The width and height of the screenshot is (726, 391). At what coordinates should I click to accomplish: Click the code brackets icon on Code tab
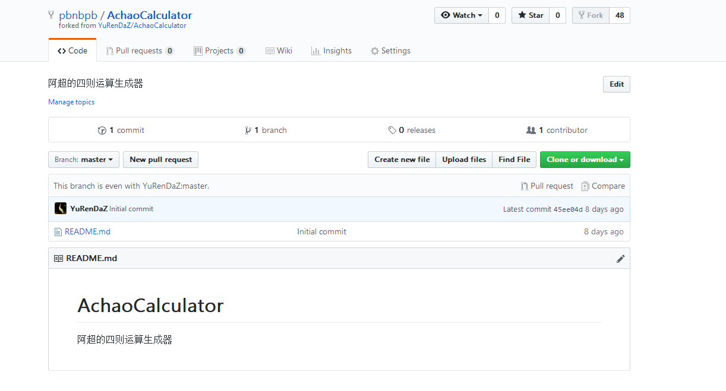pyautogui.click(x=62, y=51)
